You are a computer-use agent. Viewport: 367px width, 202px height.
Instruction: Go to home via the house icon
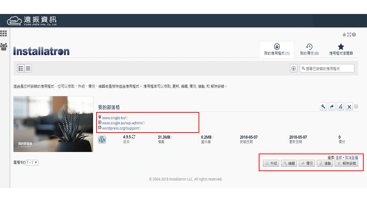[x=344, y=35]
